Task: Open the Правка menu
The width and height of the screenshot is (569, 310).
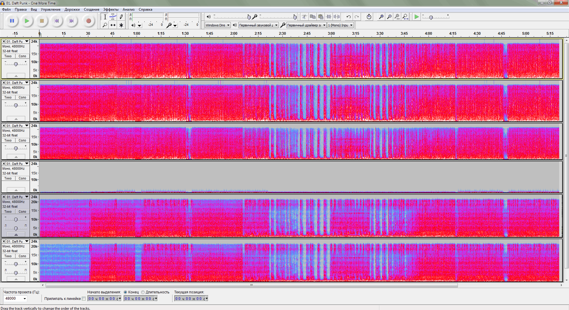Action: (x=21, y=9)
